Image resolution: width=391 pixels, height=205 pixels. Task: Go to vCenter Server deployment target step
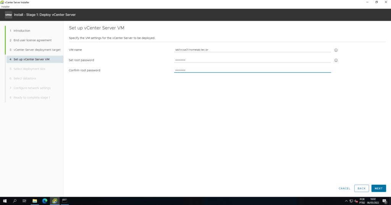point(37,50)
